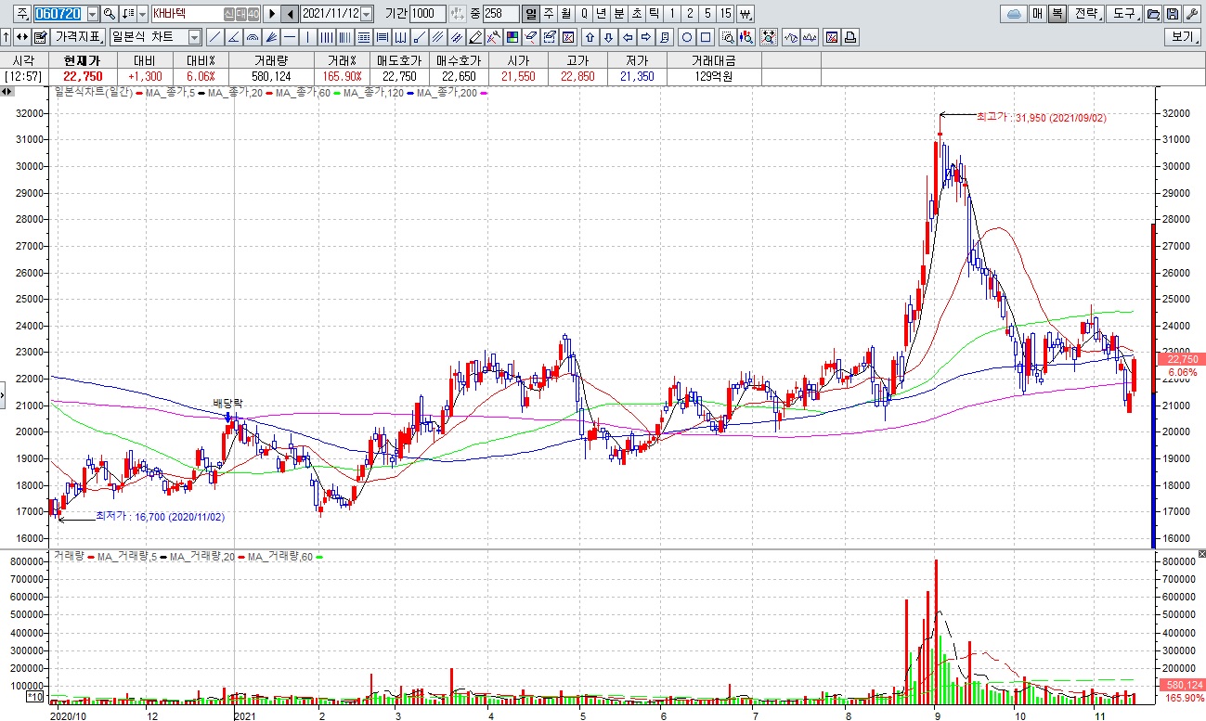Screen dimensions: 1206x721
Task: Close the volume panel with X button
Action: coord(1201,554)
